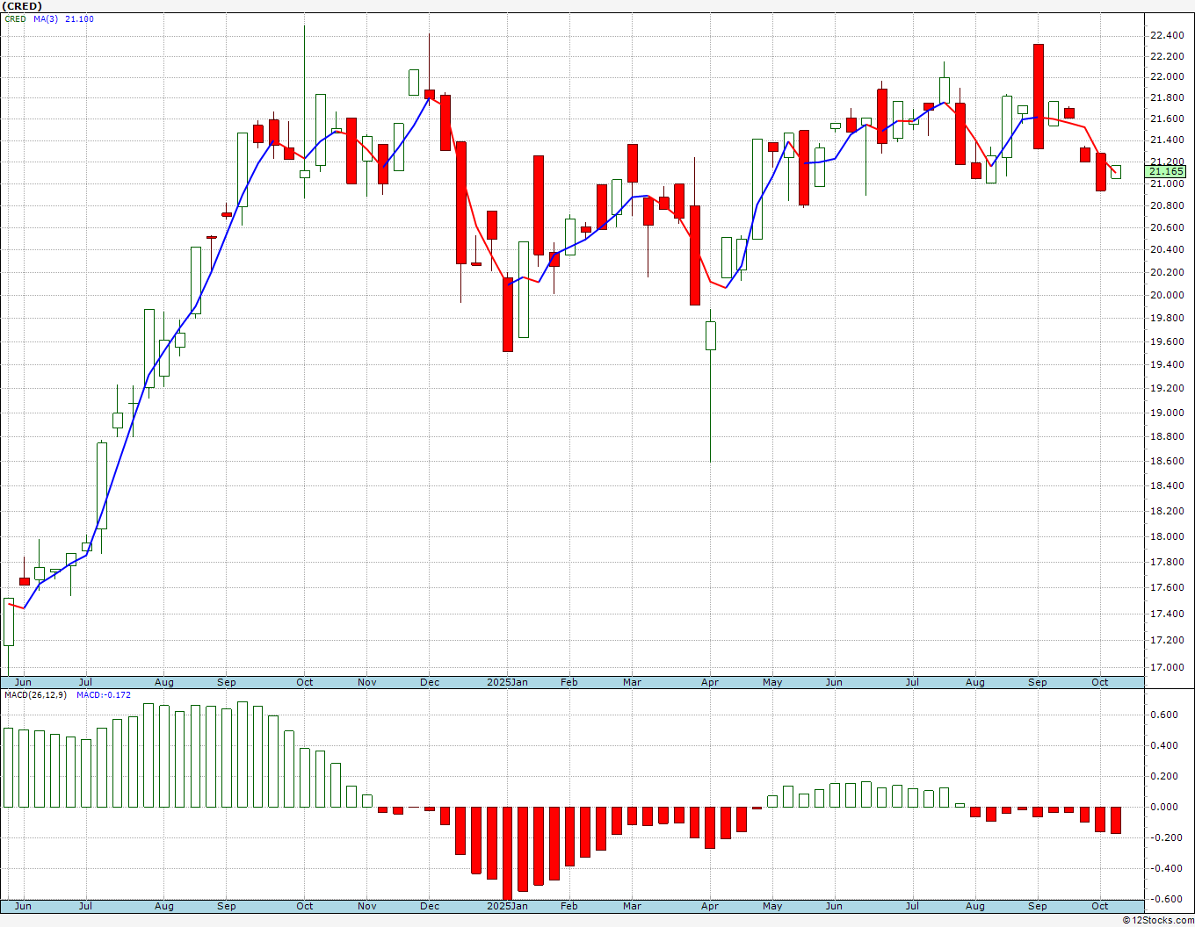The image size is (1195, 927).
Task: Click Mar on the price chart time axis
Action: [632, 682]
